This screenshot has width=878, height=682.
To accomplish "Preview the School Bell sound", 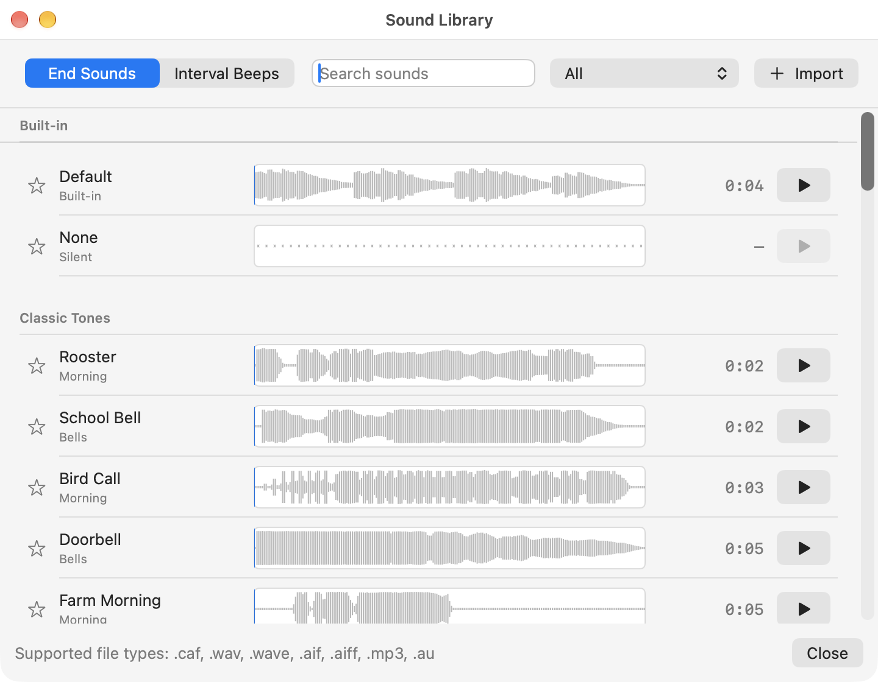I will tap(804, 426).
